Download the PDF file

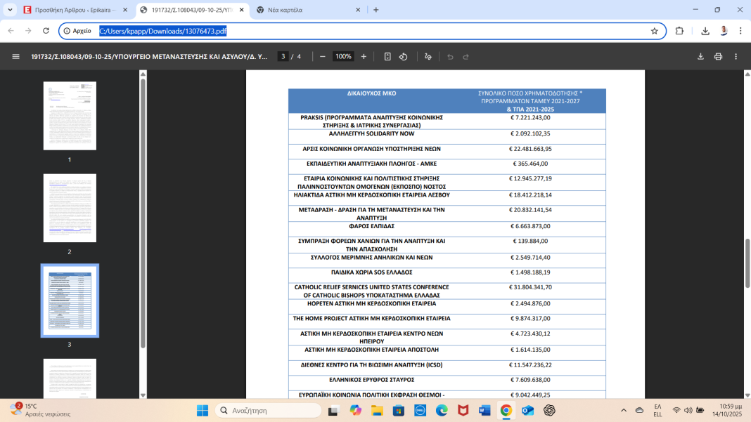(x=700, y=56)
